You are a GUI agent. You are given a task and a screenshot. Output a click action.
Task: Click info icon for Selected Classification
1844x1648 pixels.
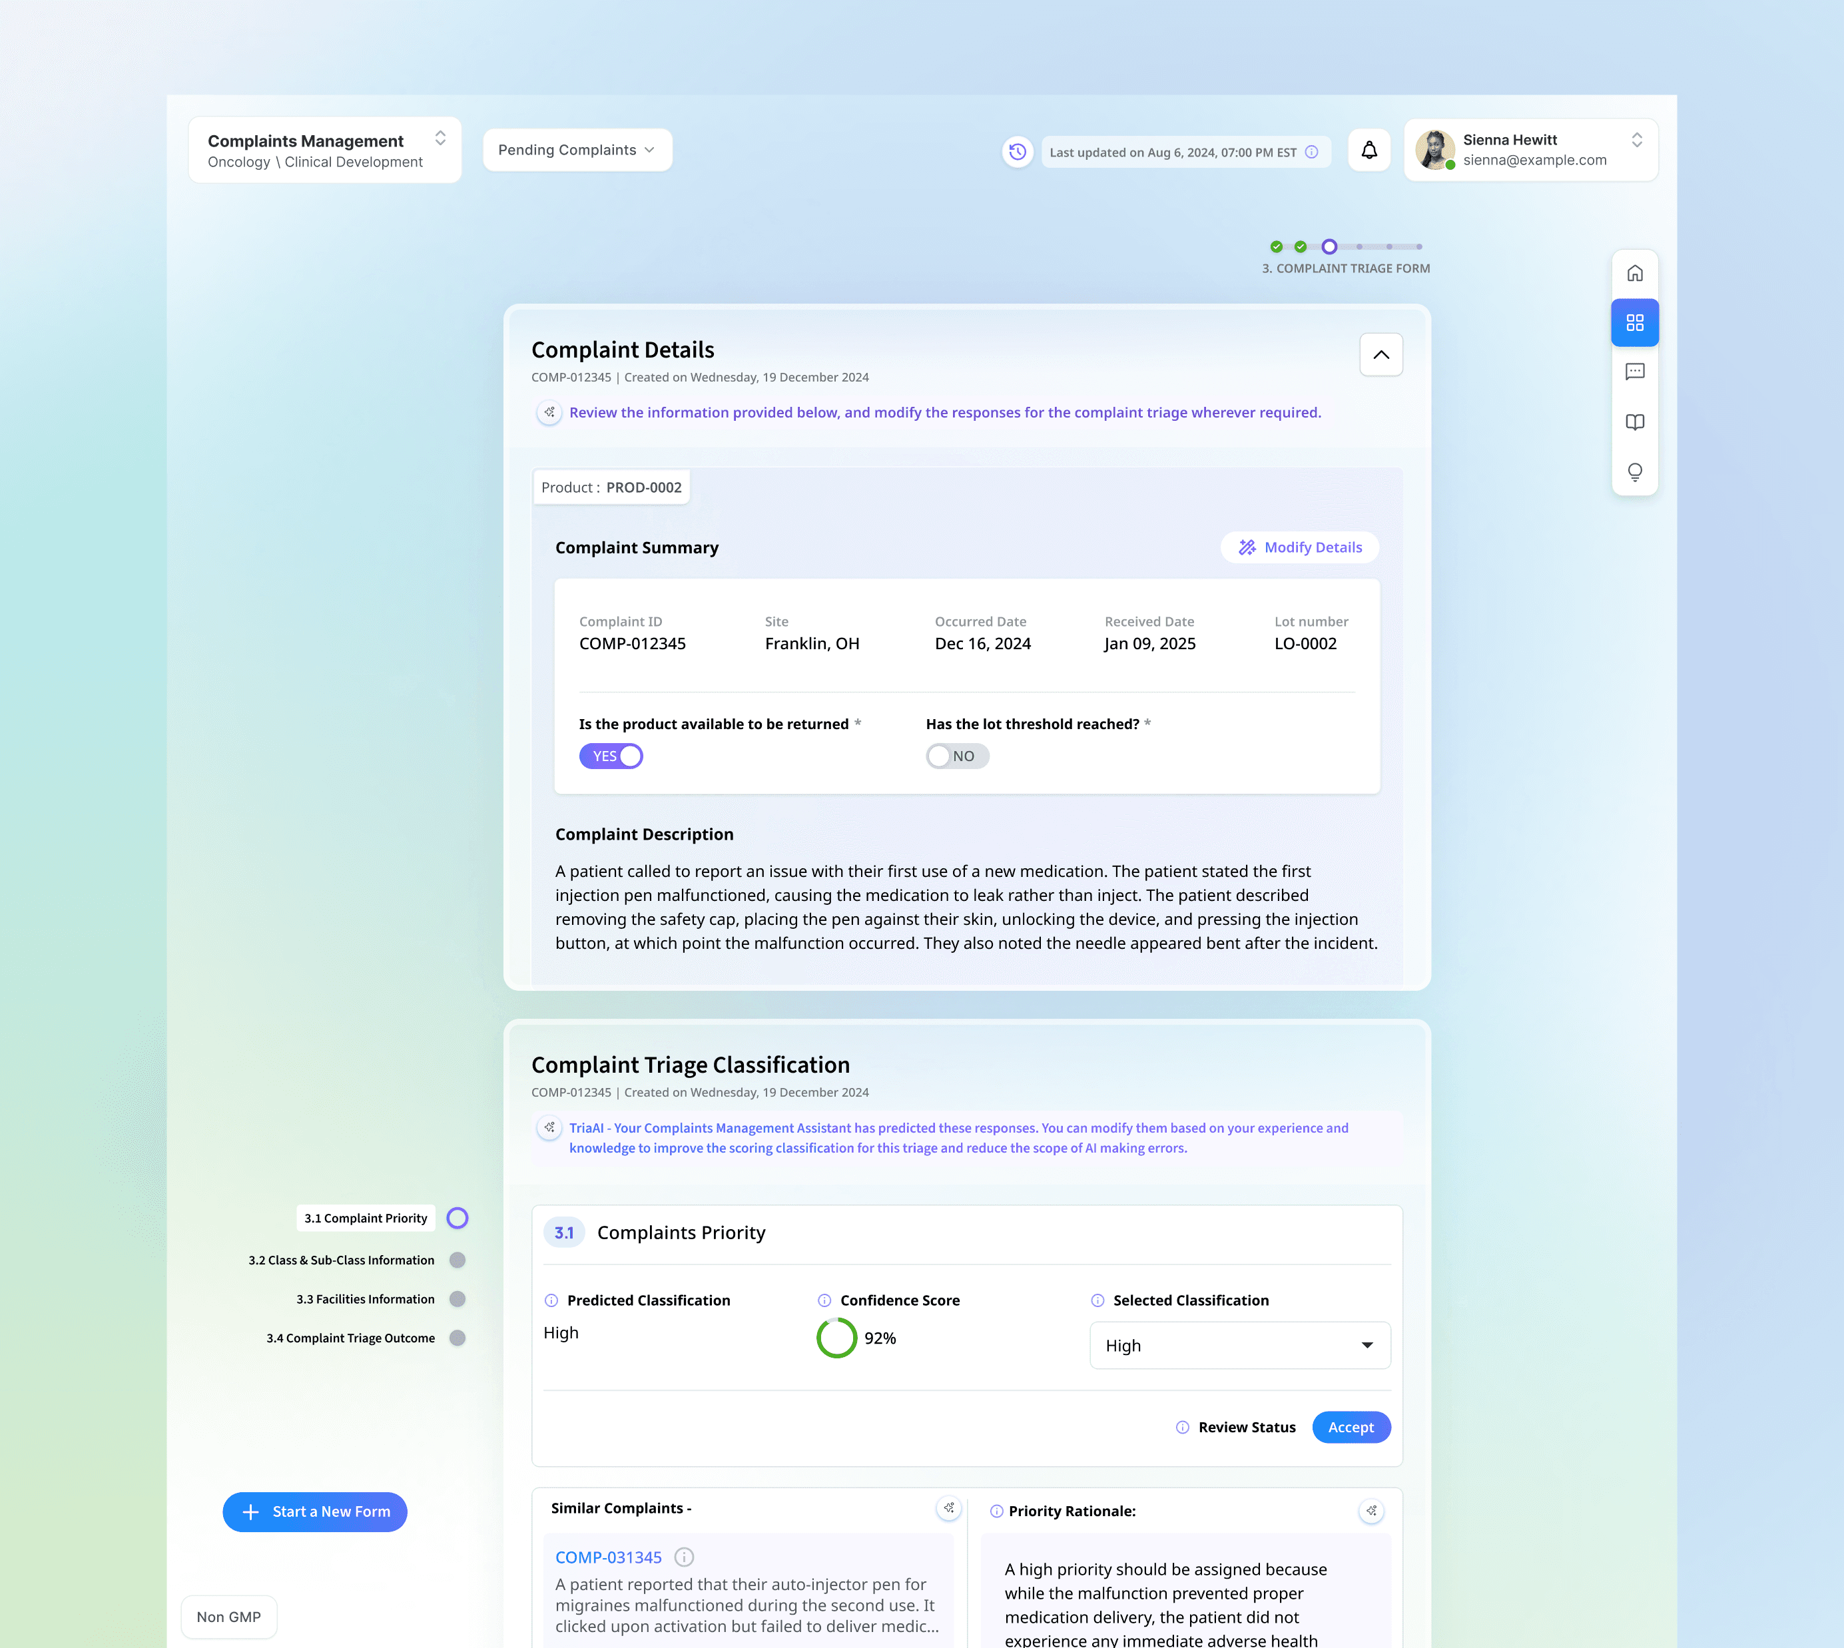(x=1097, y=1300)
